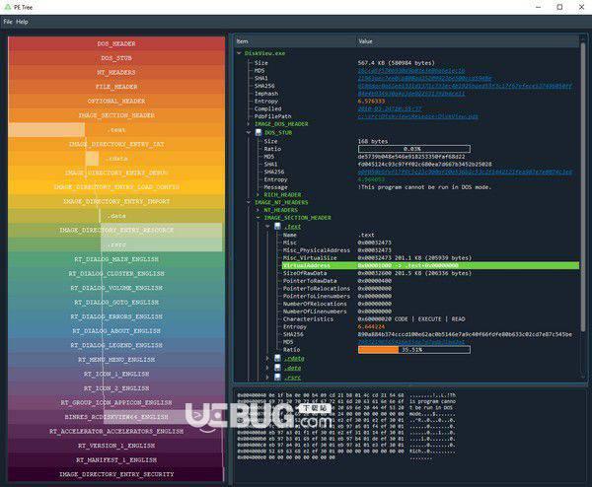The image size is (592, 487).
Task: Collapse the DiskView.exe root node
Action: pyautogui.click(x=239, y=53)
